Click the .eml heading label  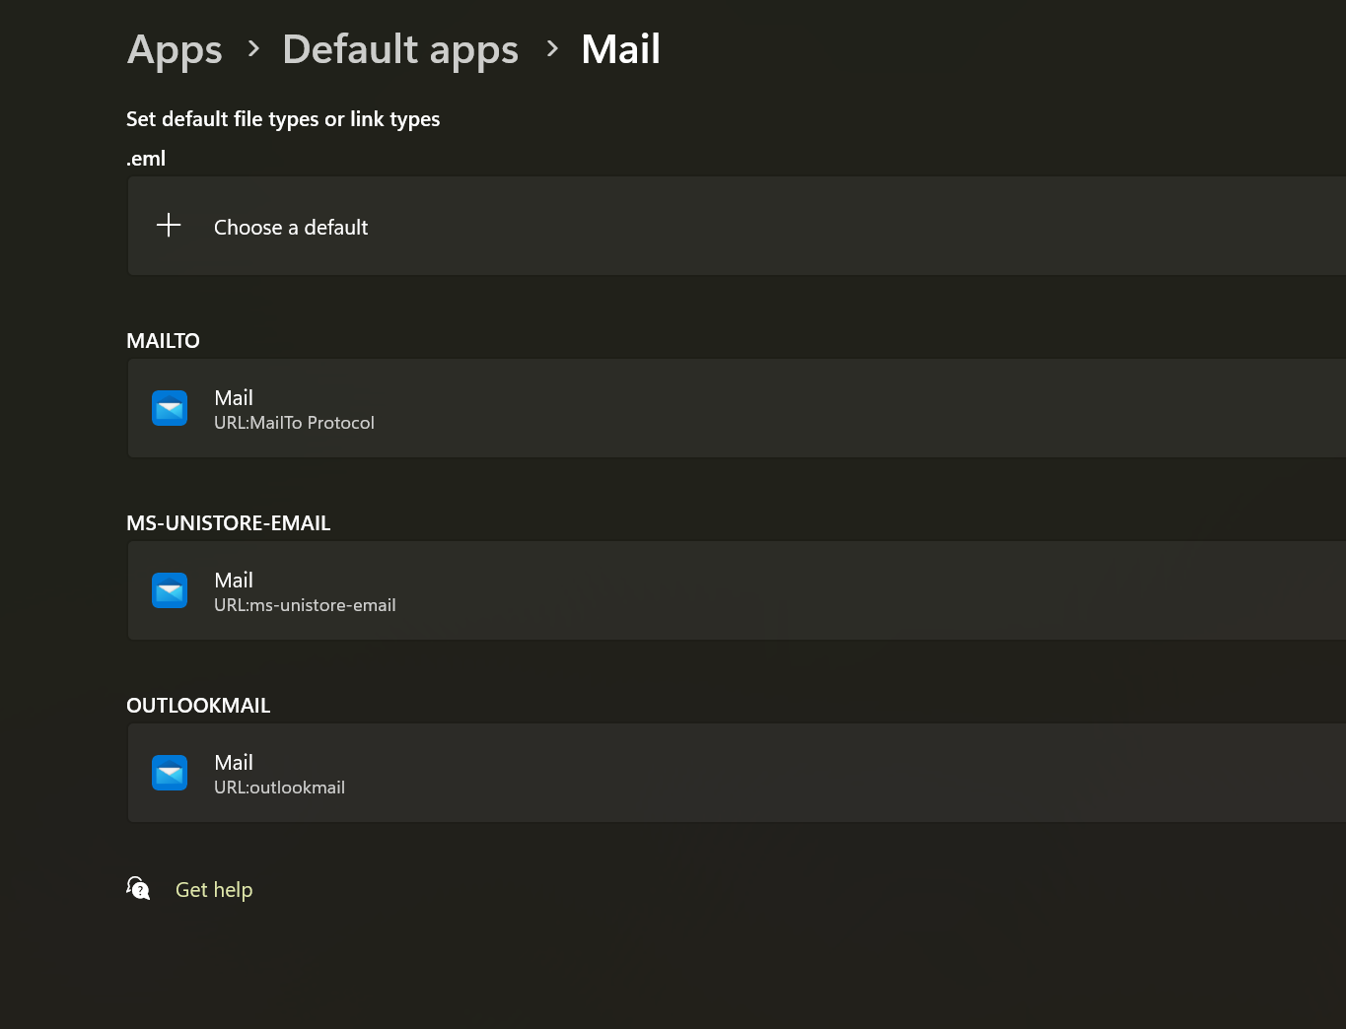point(146,159)
